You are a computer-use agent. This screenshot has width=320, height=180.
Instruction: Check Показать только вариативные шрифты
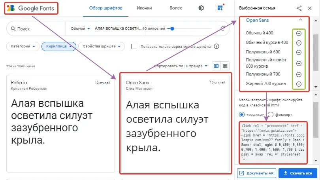134,47
